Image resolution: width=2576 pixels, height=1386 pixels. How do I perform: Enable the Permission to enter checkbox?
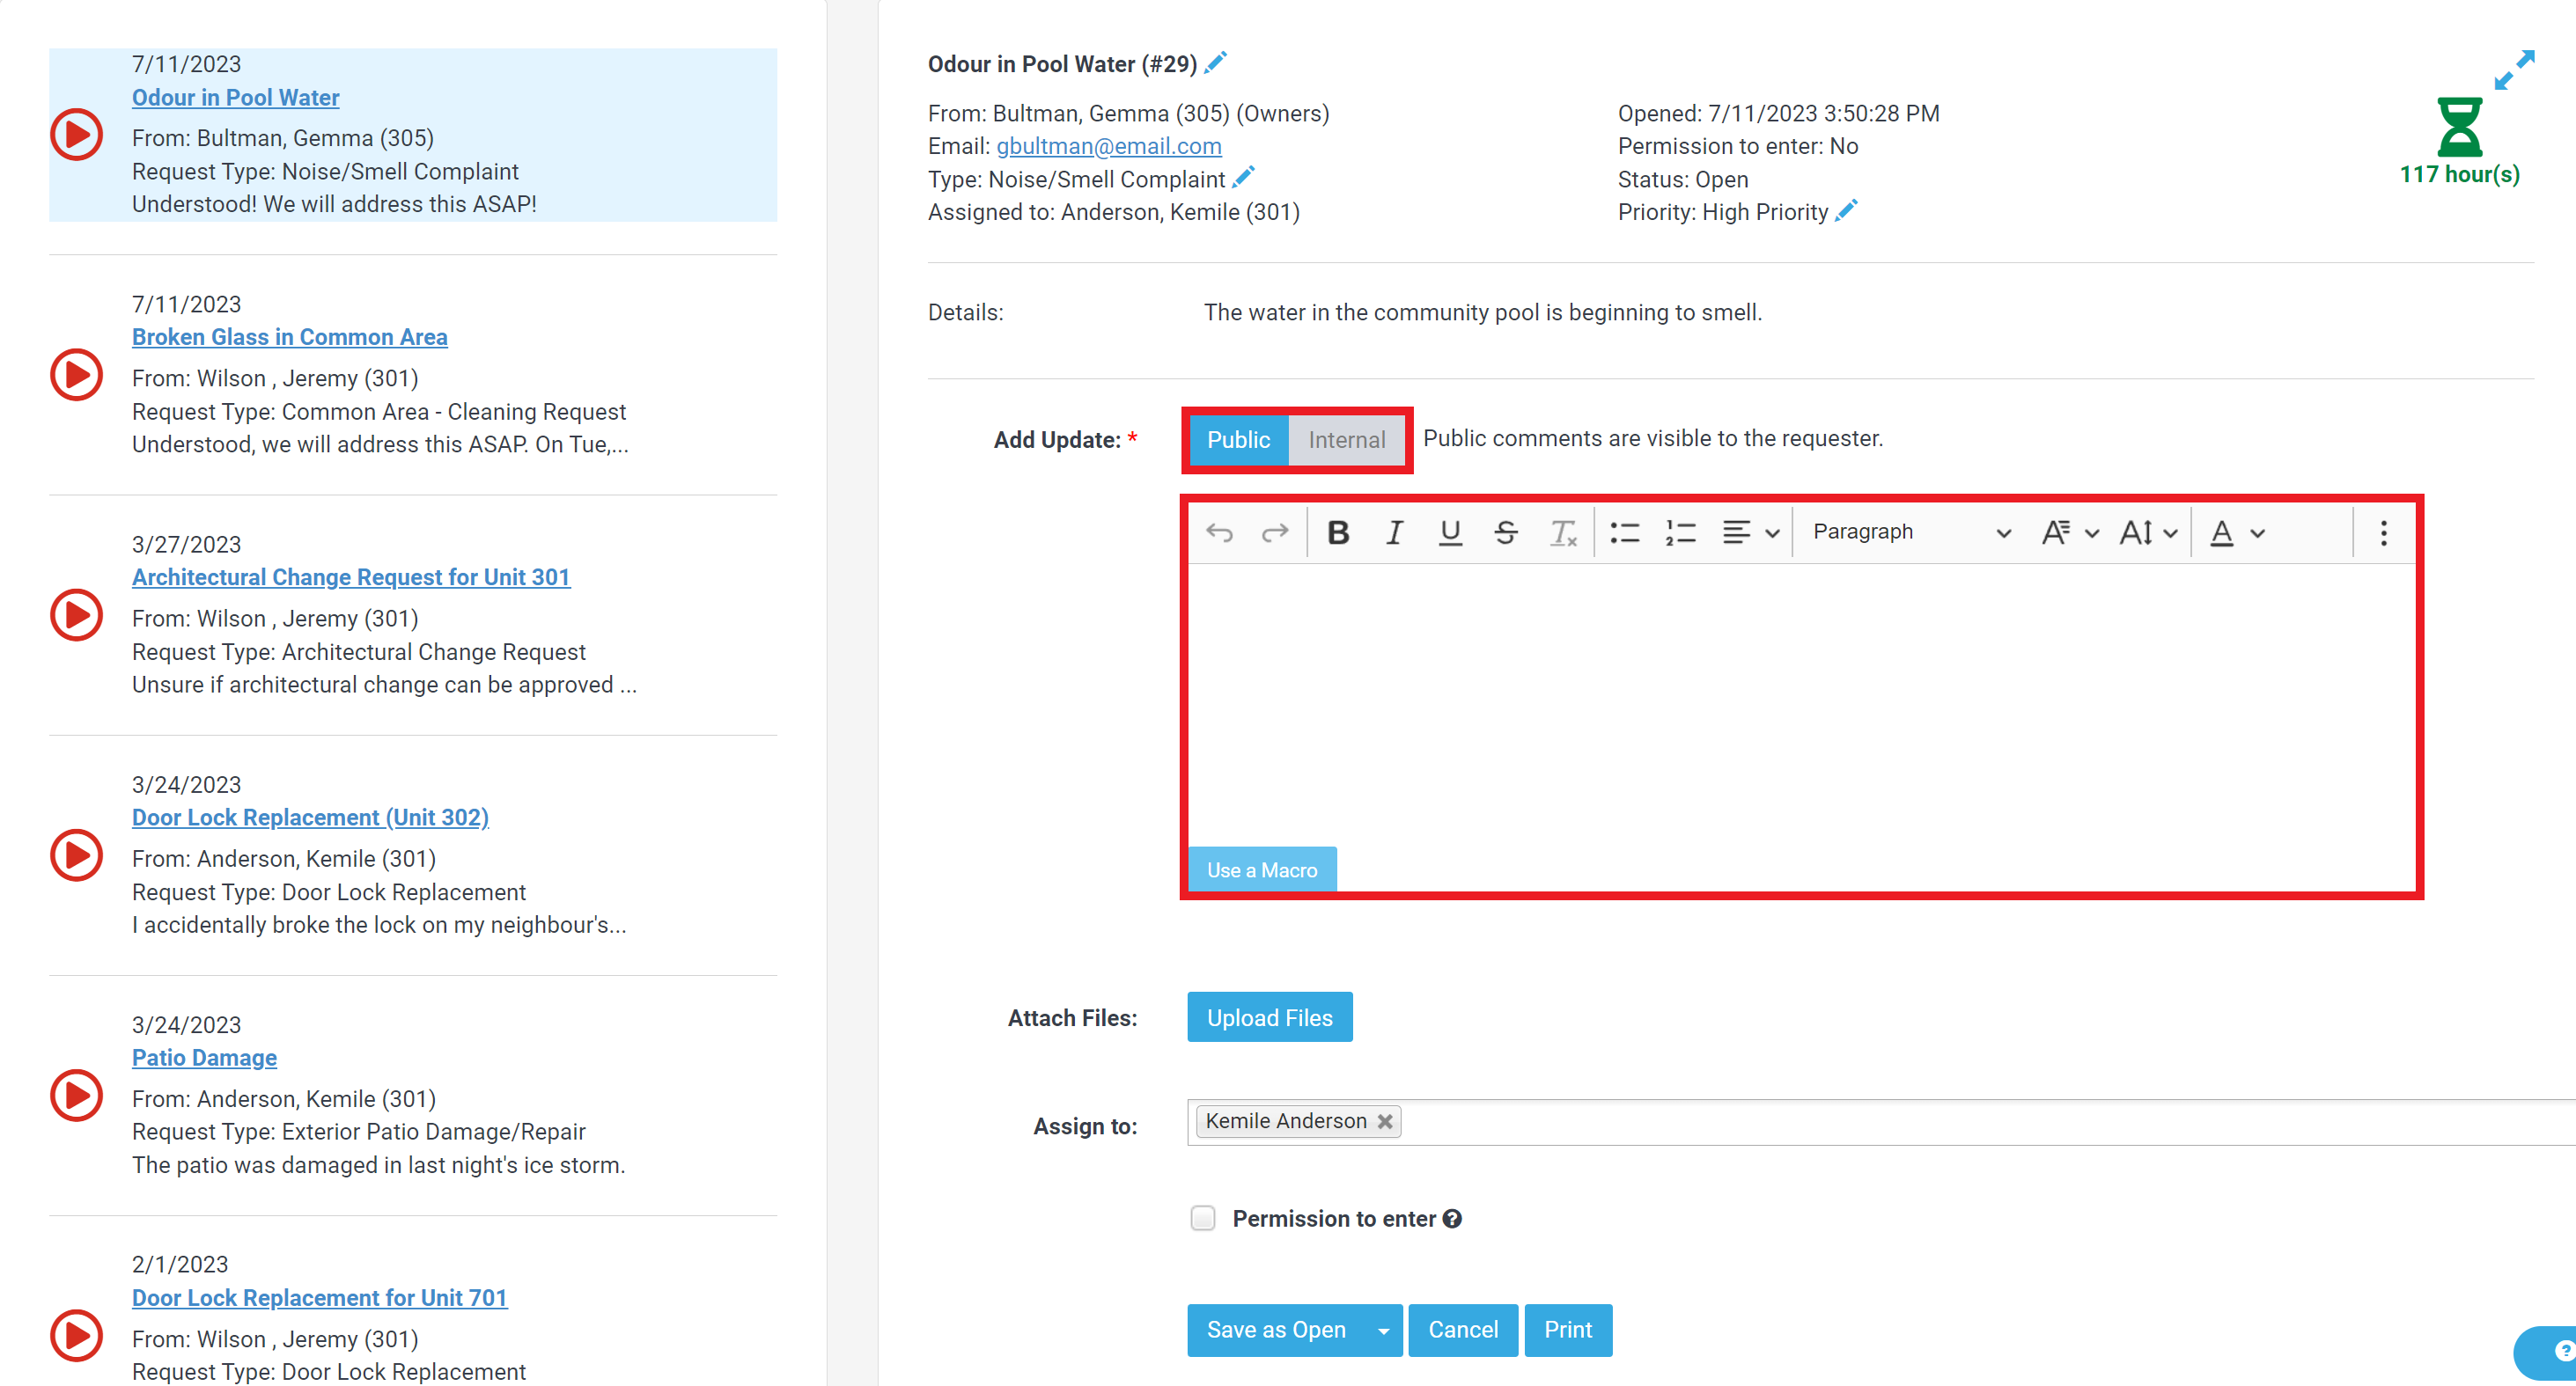pos(1202,1218)
